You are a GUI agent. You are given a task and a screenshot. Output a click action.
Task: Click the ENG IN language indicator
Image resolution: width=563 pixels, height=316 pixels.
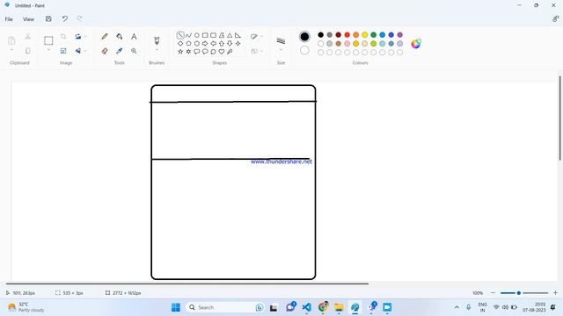coord(483,307)
